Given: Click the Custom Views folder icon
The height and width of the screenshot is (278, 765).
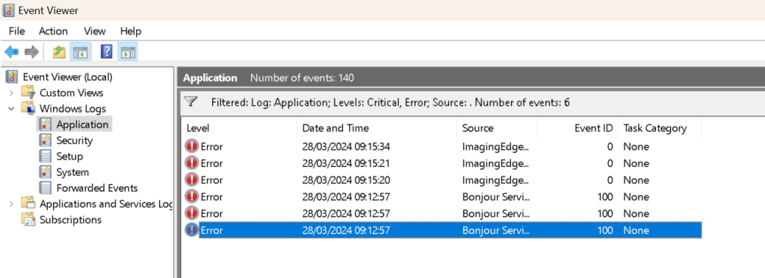Looking at the screenshot, I should pyautogui.click(x=28, y=92).
